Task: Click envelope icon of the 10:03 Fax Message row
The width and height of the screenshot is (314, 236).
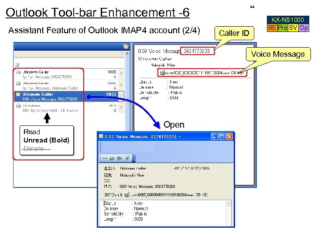Action: (18, 72)
